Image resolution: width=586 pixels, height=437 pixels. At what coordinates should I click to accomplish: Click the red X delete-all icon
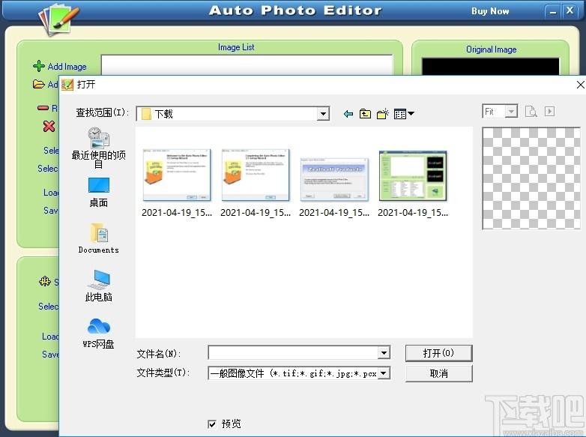(49, 127)
